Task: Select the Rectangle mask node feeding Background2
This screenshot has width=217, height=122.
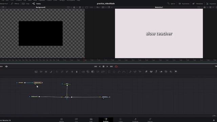Action: point(21,83)
